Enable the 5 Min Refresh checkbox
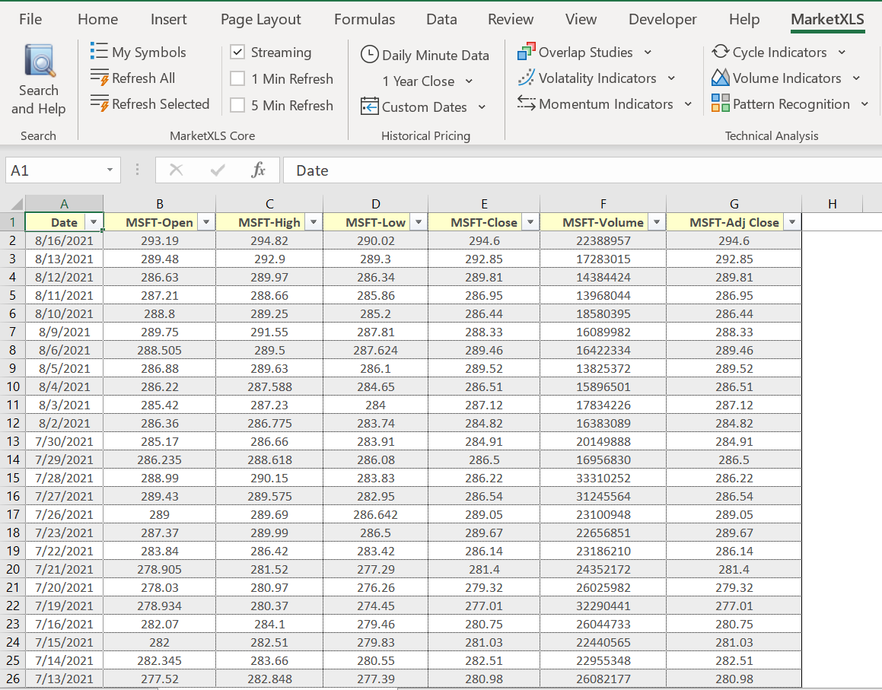Screen dimensions: 882x690 point(237,105)
